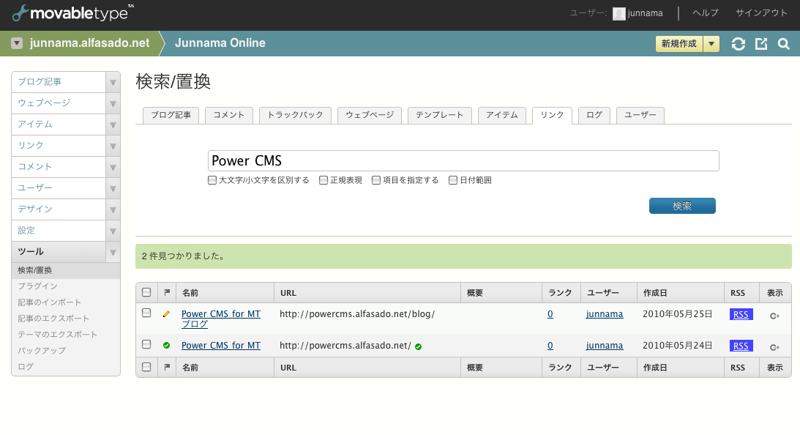Screen dimensions: 800x435
Task: Expand the リンク sidebar menu arrow
Action: coord(113,146)
